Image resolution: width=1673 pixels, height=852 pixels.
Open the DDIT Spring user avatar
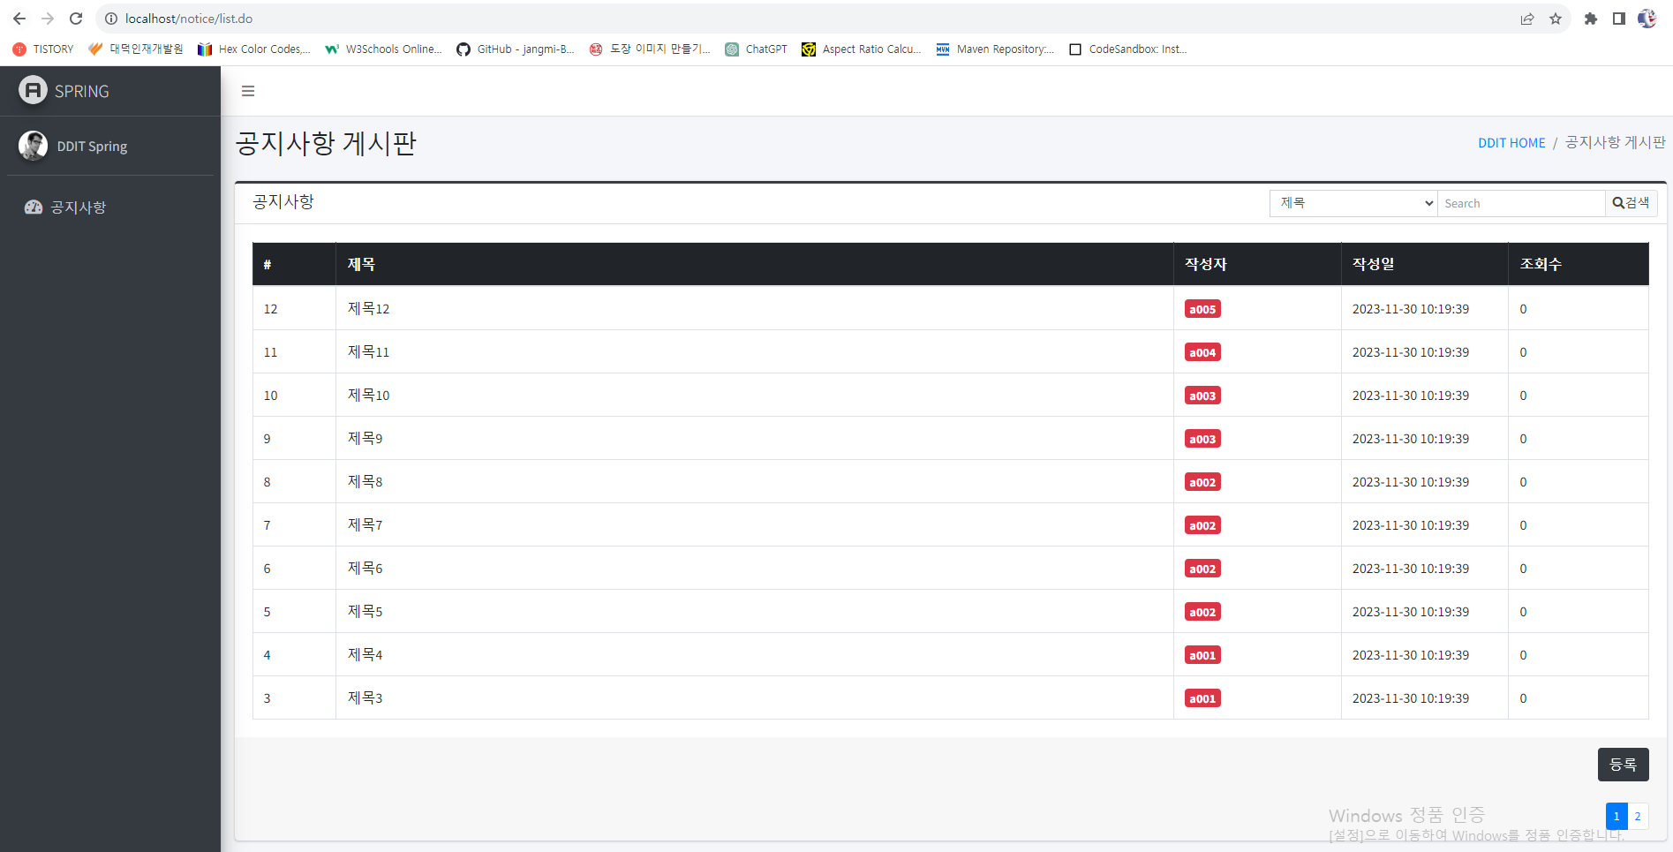33,146
